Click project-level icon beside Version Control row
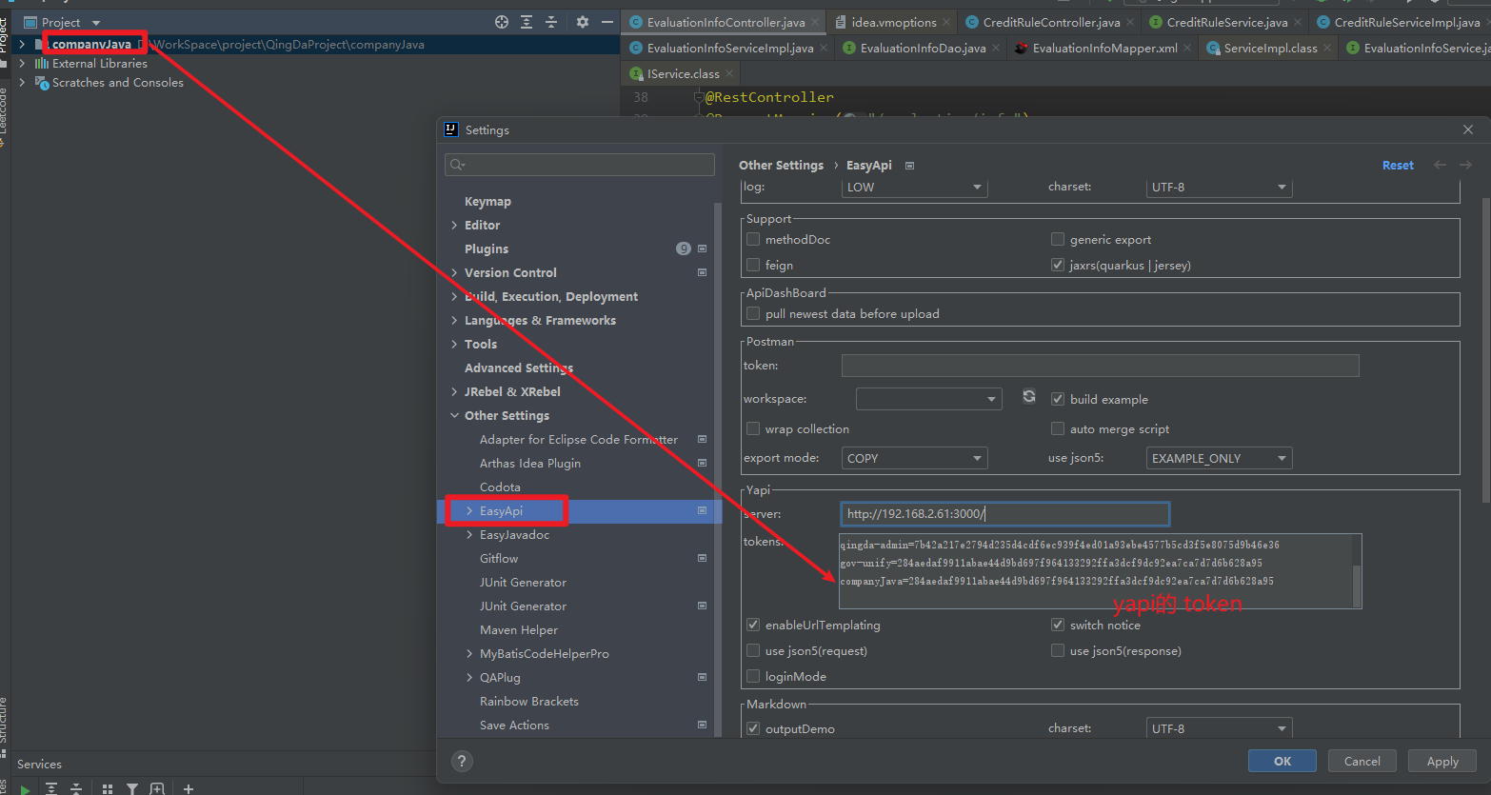This screenshot has width=1491, height=795. click(703, 272)
